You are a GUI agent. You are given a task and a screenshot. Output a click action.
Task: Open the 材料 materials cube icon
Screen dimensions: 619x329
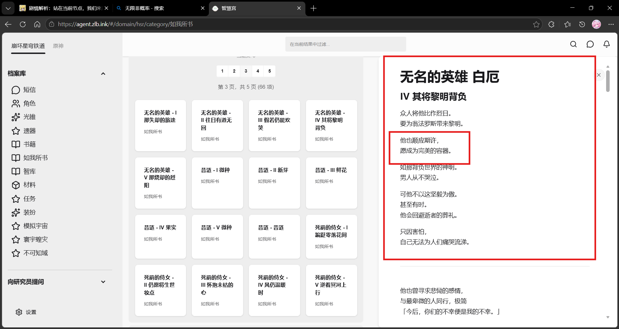coord(16,185)
